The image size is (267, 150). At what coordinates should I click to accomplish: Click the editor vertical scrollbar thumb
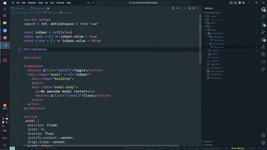tap(200, 39)
